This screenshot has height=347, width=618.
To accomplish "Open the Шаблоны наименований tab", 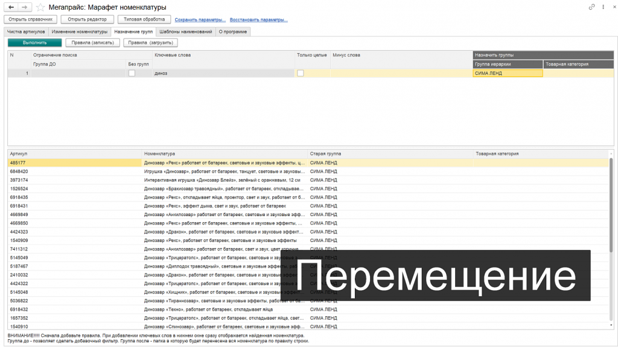I will point(186,31).
